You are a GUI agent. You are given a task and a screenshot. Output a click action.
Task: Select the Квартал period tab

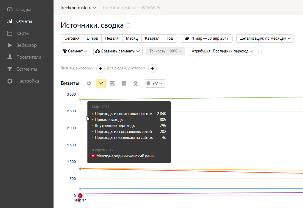pyautogui.click(x=152, y=38)
